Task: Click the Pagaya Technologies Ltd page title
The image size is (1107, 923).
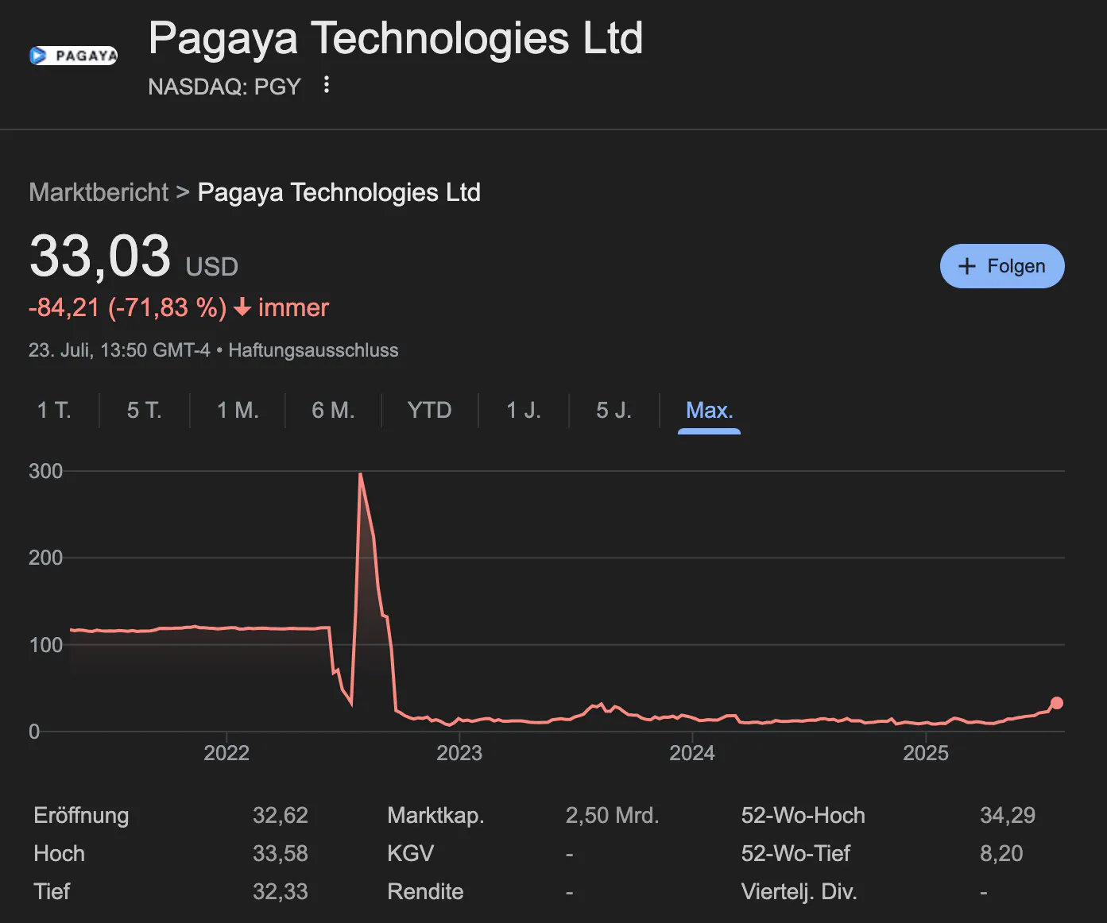Action: pyautogui.click(x=396, y=38)
